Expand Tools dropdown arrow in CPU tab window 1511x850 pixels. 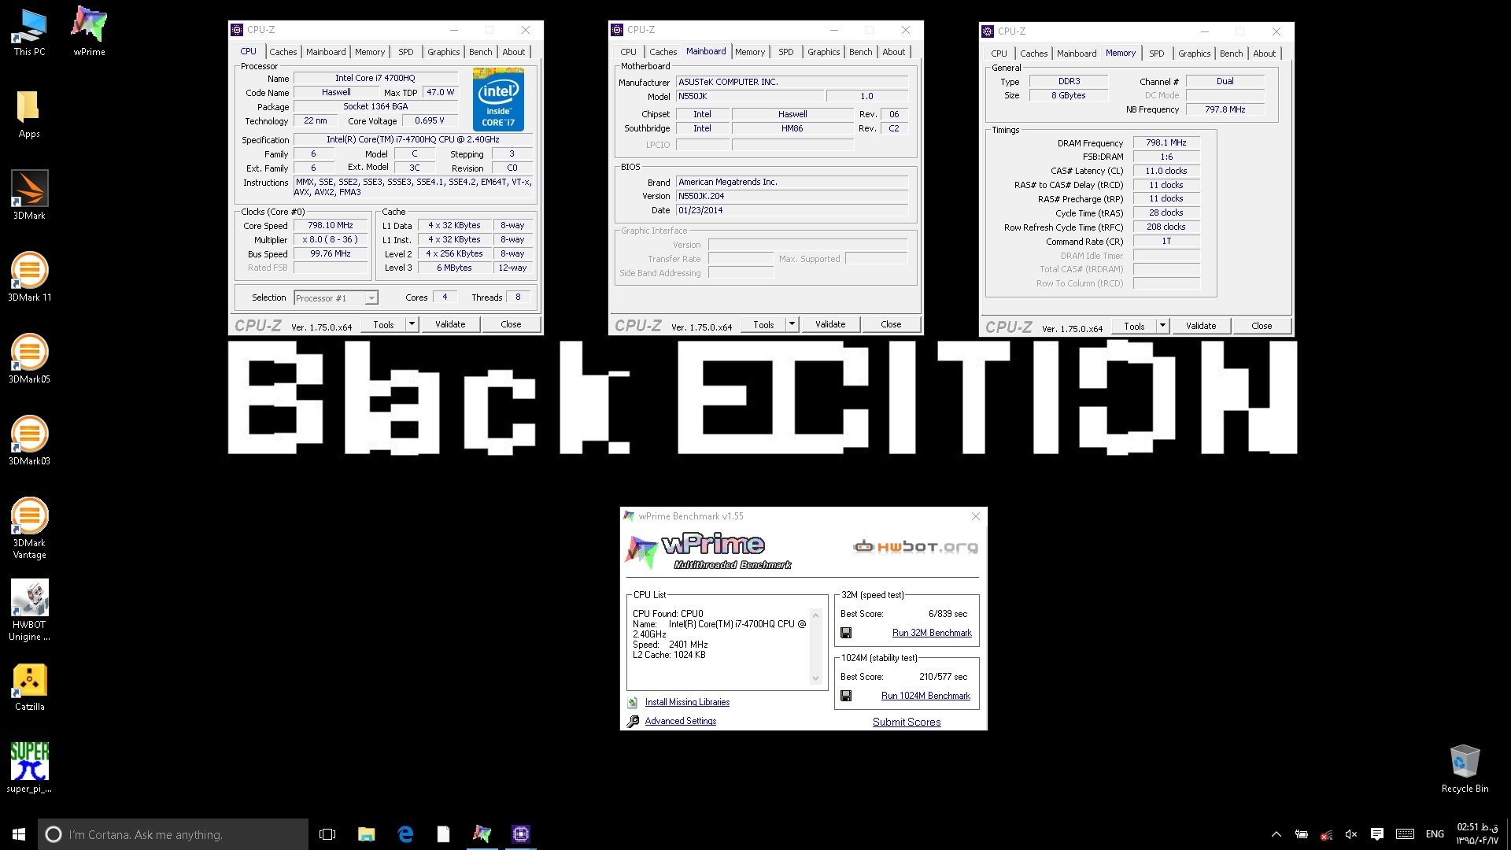412,324
